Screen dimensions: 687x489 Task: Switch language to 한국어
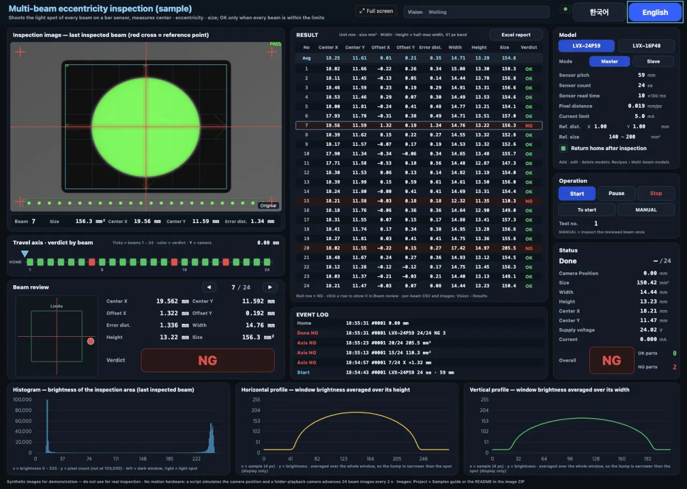point(599,12)
